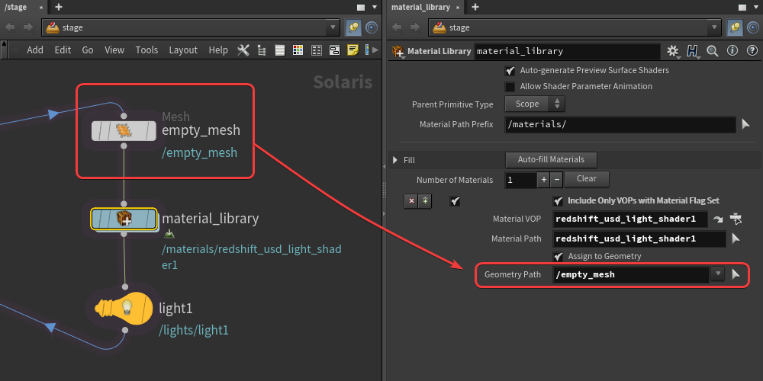Increase Number of Materials with plus

(x=544, y=180)
